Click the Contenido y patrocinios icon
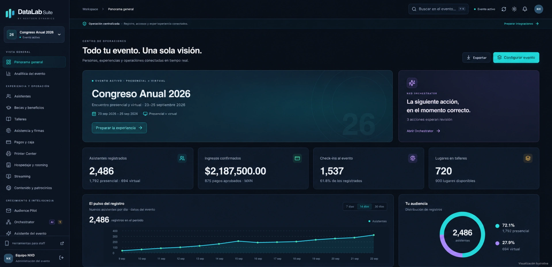The width and height of the screenshot is (552, 267). [9, 188]
